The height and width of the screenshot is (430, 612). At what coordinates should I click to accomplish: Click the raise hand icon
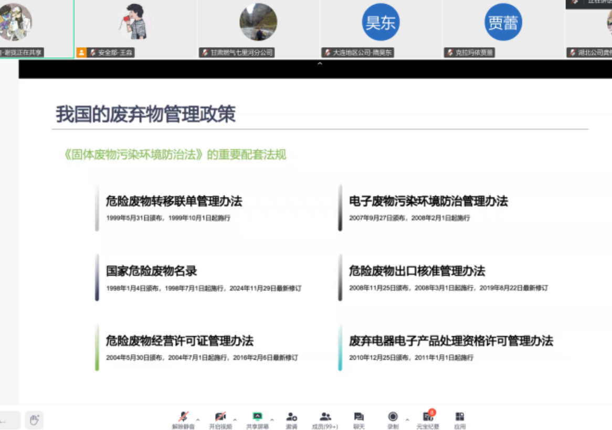coord(34,420)
